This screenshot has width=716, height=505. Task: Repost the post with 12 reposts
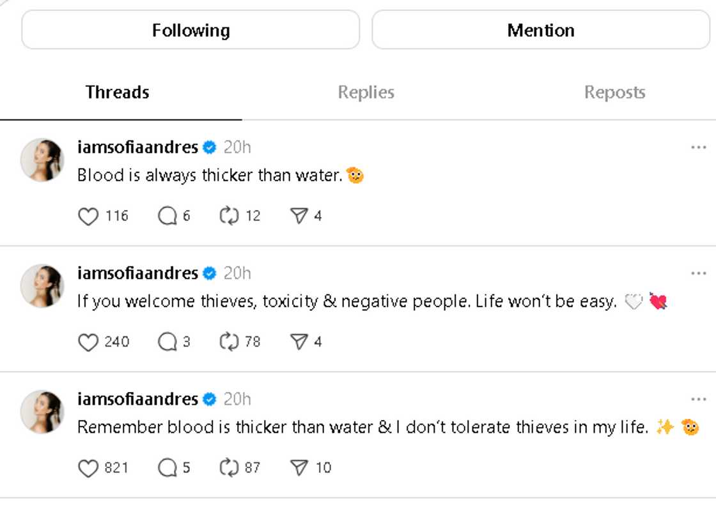pos(229,216)
